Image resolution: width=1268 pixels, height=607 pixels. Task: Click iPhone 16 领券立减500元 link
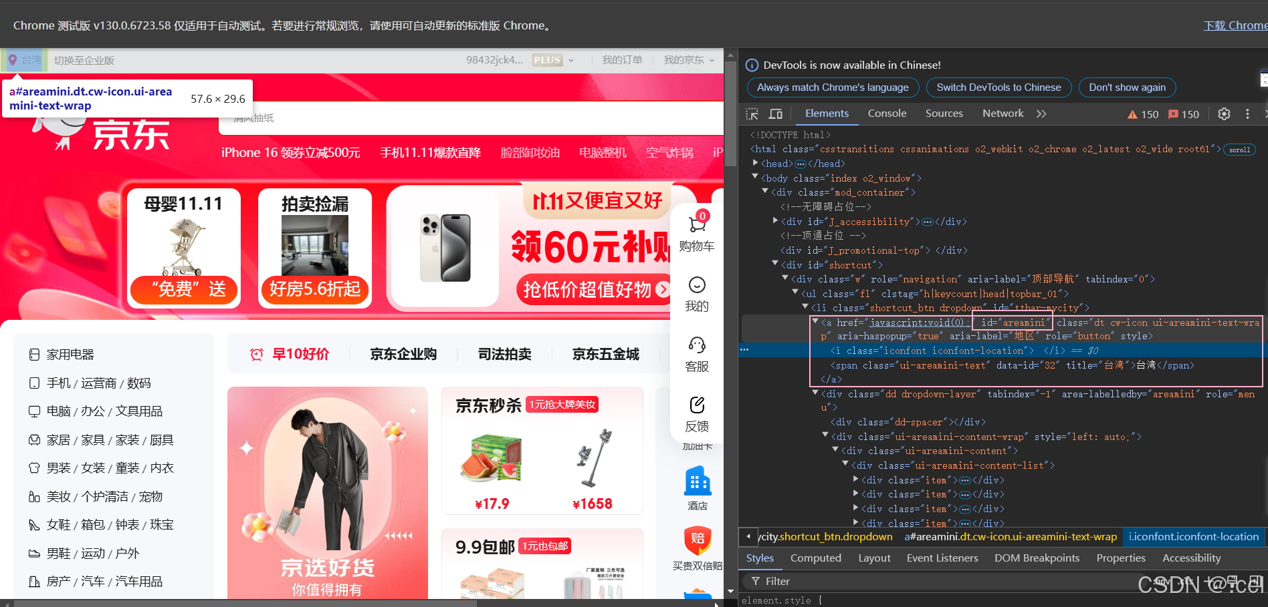coord(291,153)
